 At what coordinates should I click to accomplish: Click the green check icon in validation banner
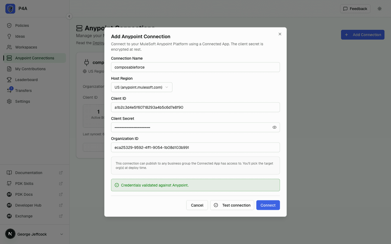tap(117, 185)
